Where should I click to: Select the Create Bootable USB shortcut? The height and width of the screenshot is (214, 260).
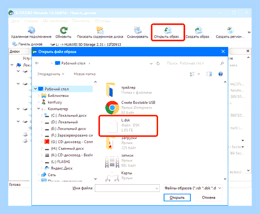coord(130,107)
